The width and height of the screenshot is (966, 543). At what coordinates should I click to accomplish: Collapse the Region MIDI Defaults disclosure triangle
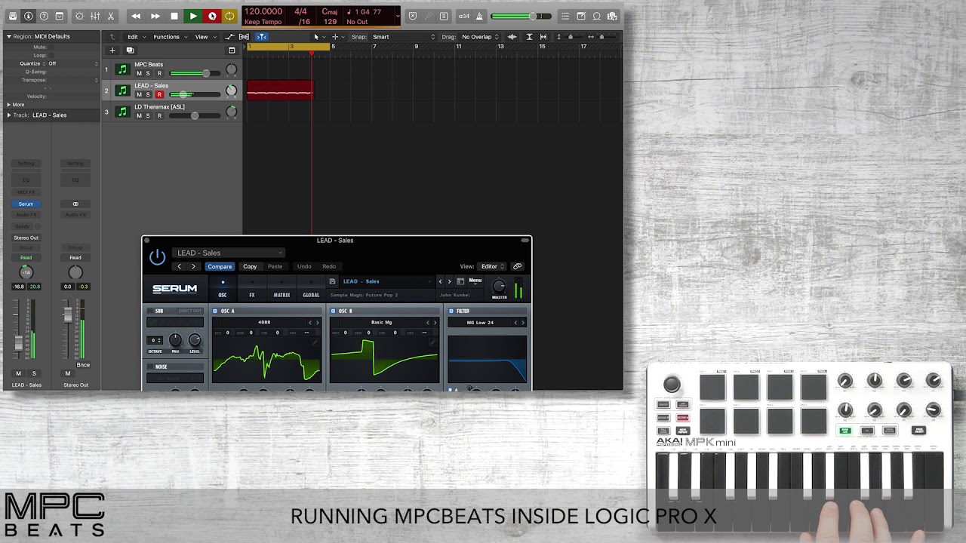pos(9,36)
